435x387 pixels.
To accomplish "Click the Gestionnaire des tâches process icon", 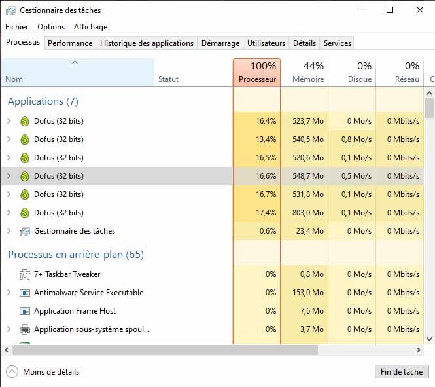I will [x=25, y=231].
